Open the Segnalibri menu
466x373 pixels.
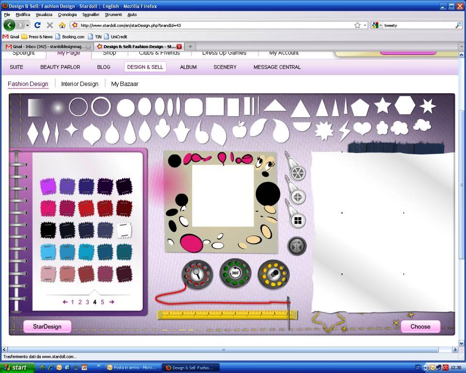tap(91, 15)
